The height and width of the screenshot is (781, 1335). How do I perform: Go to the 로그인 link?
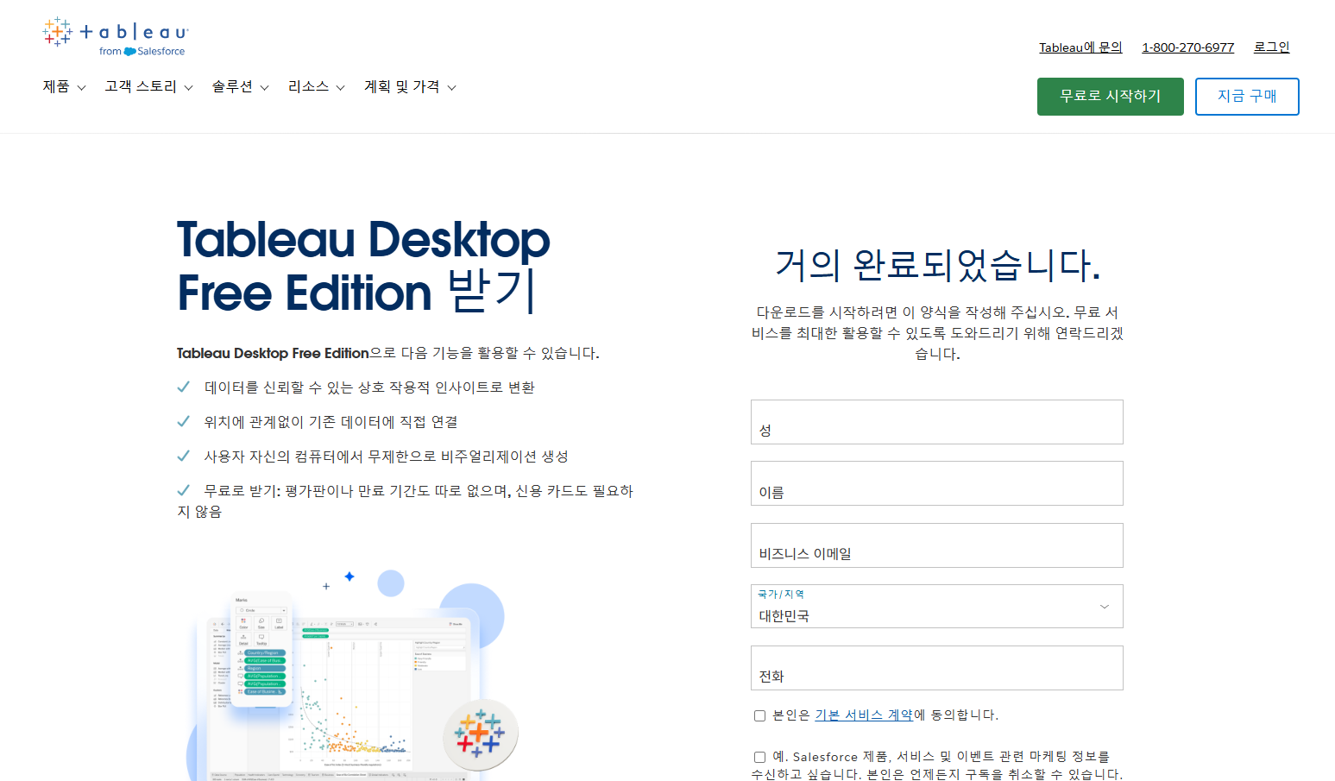1271,47
